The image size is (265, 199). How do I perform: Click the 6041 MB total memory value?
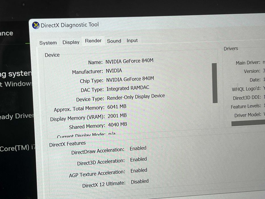(x=117, y=107)
